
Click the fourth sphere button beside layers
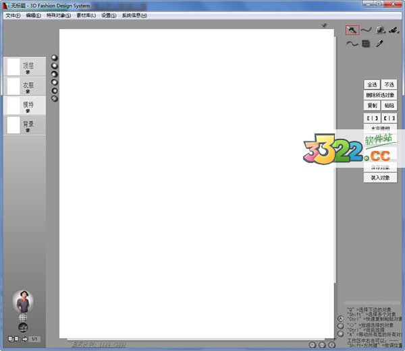(x=55, y=82)
